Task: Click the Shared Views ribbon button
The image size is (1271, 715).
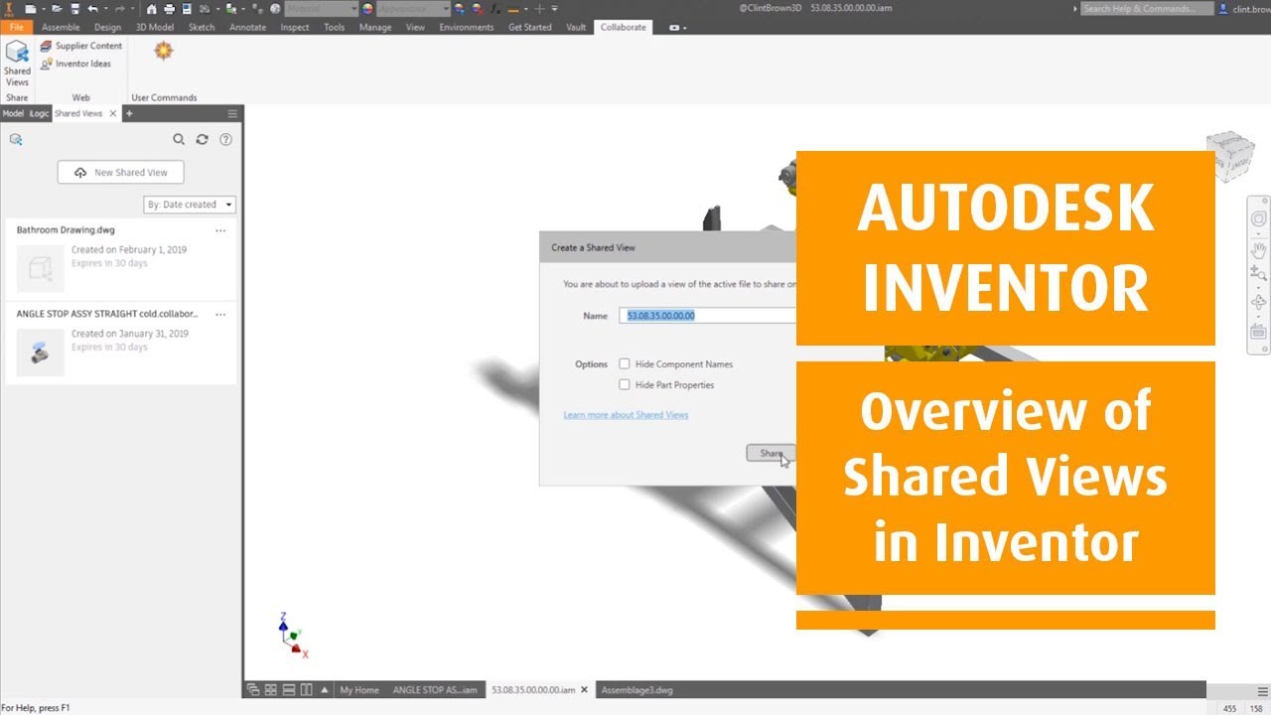Action: point(17,64)
